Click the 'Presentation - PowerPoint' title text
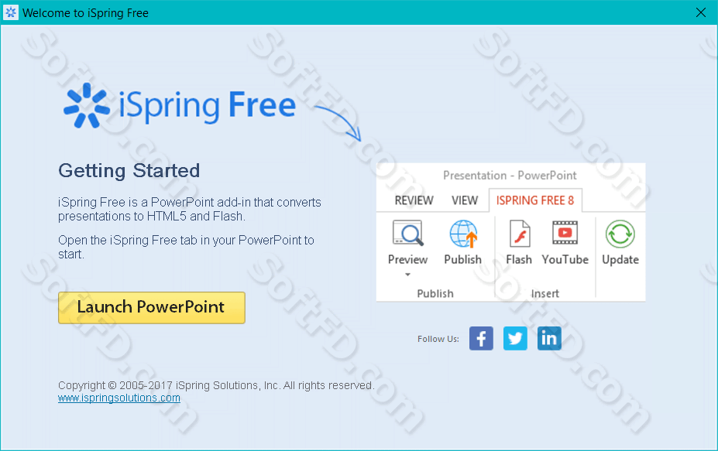 (510, 176)
